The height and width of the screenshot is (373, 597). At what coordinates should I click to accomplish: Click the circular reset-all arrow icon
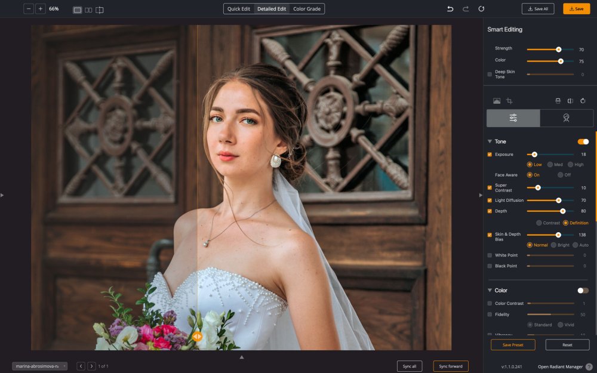click(481, 8)
